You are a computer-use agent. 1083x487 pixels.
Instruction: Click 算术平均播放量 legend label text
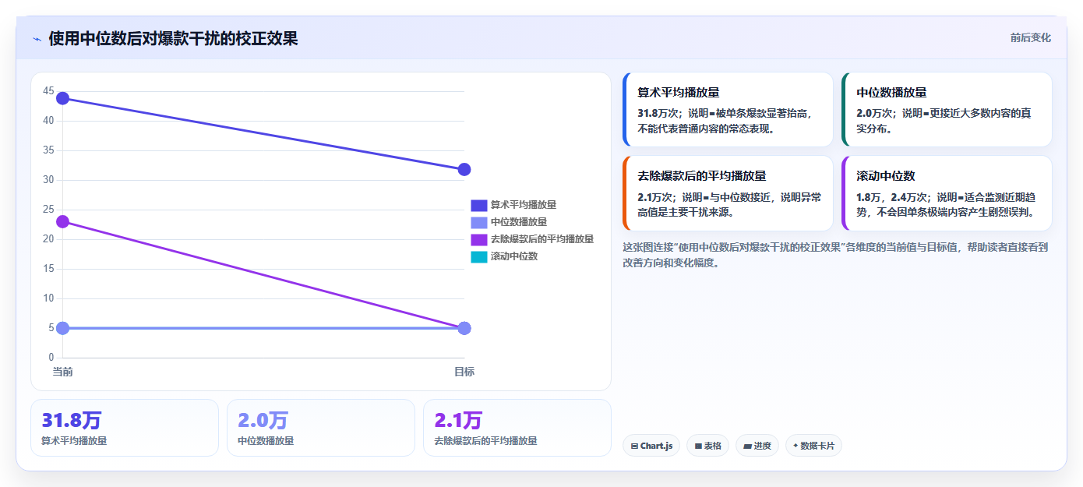(x=524, y=205)
